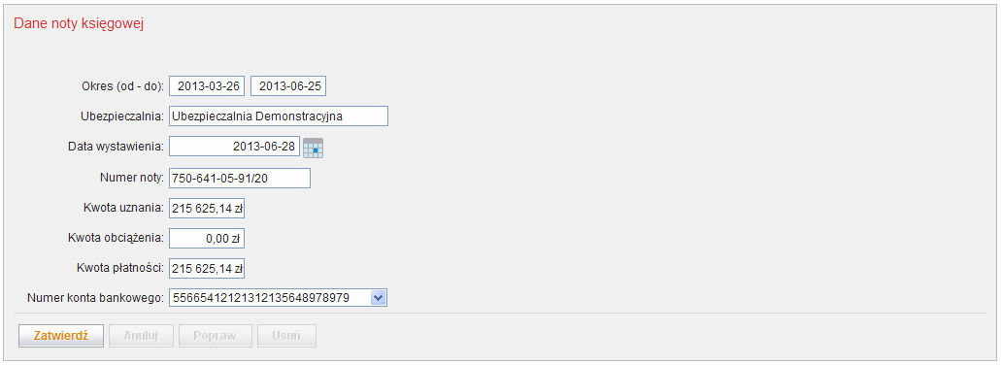This screenshot has height=365, width=1001.
Task: Focus the Kwota obciążenia 0,00 zł field
Action: pos(207,239)
